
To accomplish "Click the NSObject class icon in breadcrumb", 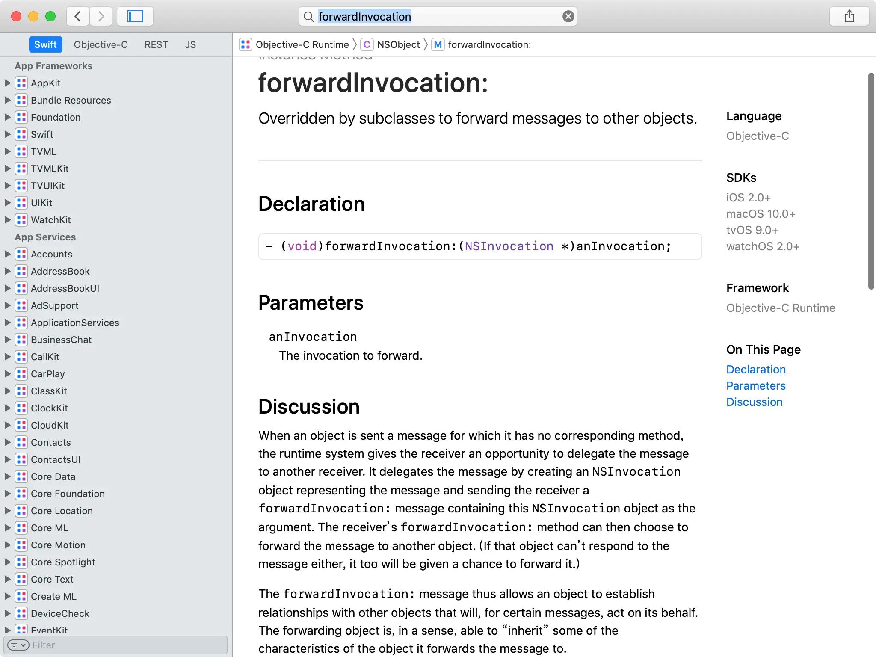I will click(367, 44).
